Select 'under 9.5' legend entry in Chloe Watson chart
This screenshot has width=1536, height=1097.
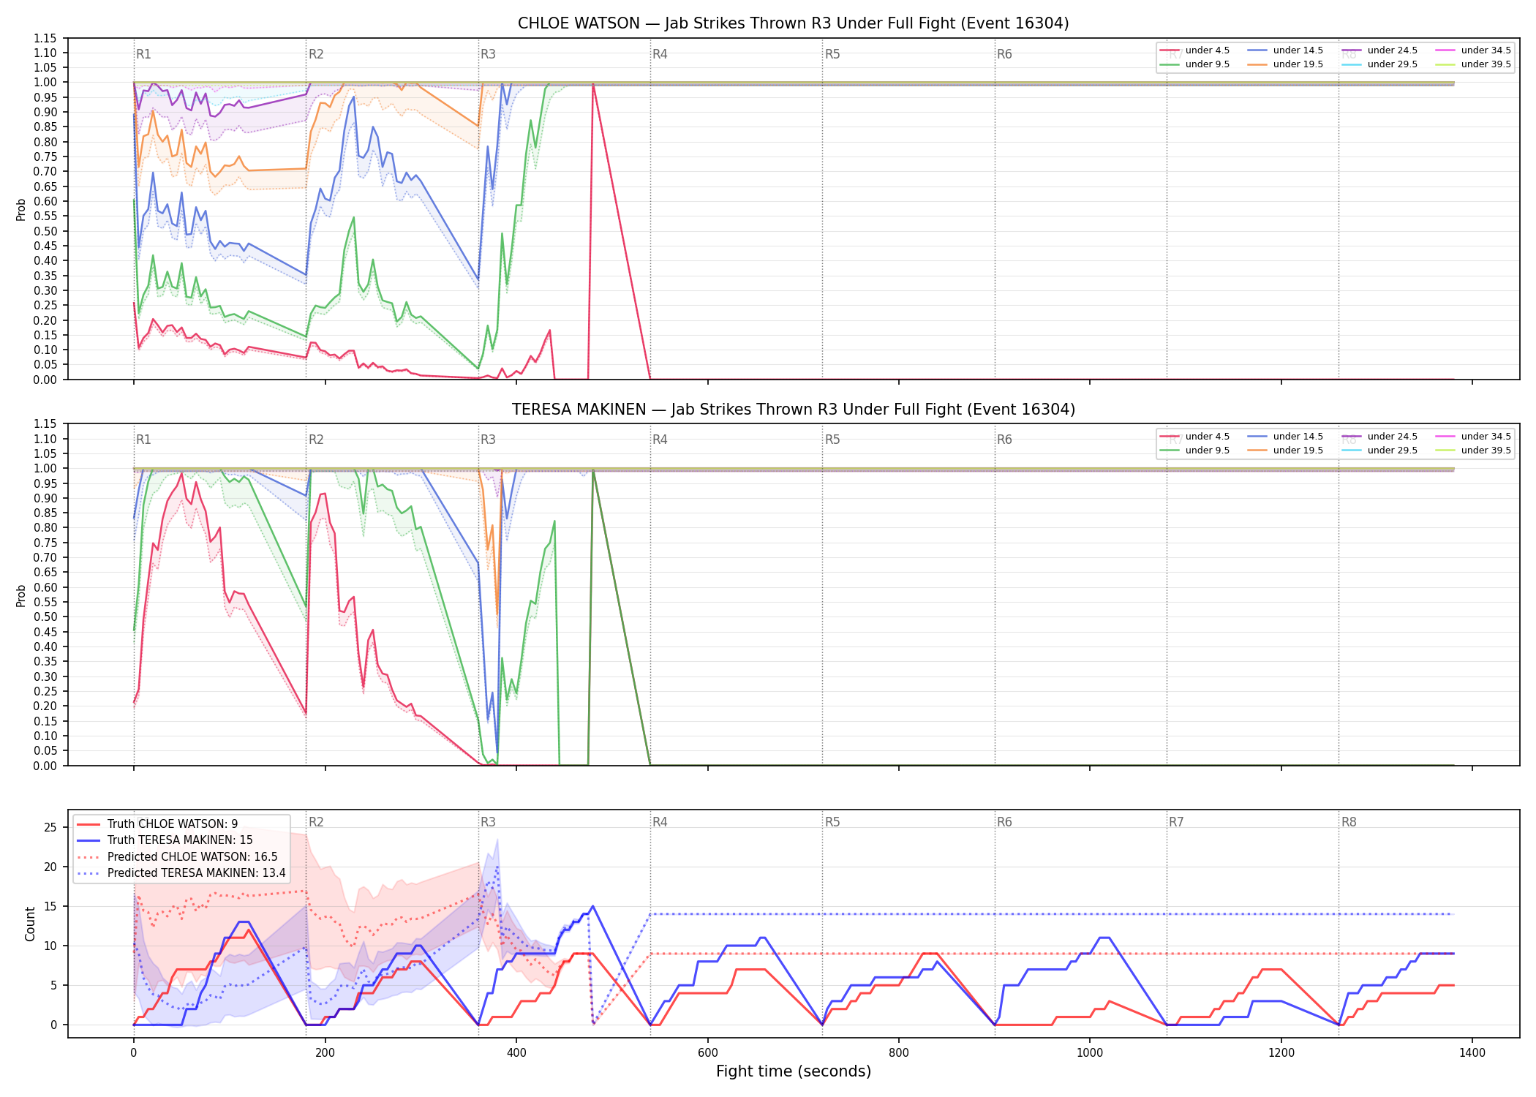(1194, 64)
